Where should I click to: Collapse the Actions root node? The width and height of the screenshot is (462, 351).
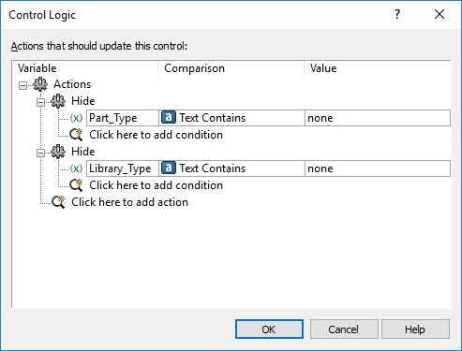pos(22,85)
